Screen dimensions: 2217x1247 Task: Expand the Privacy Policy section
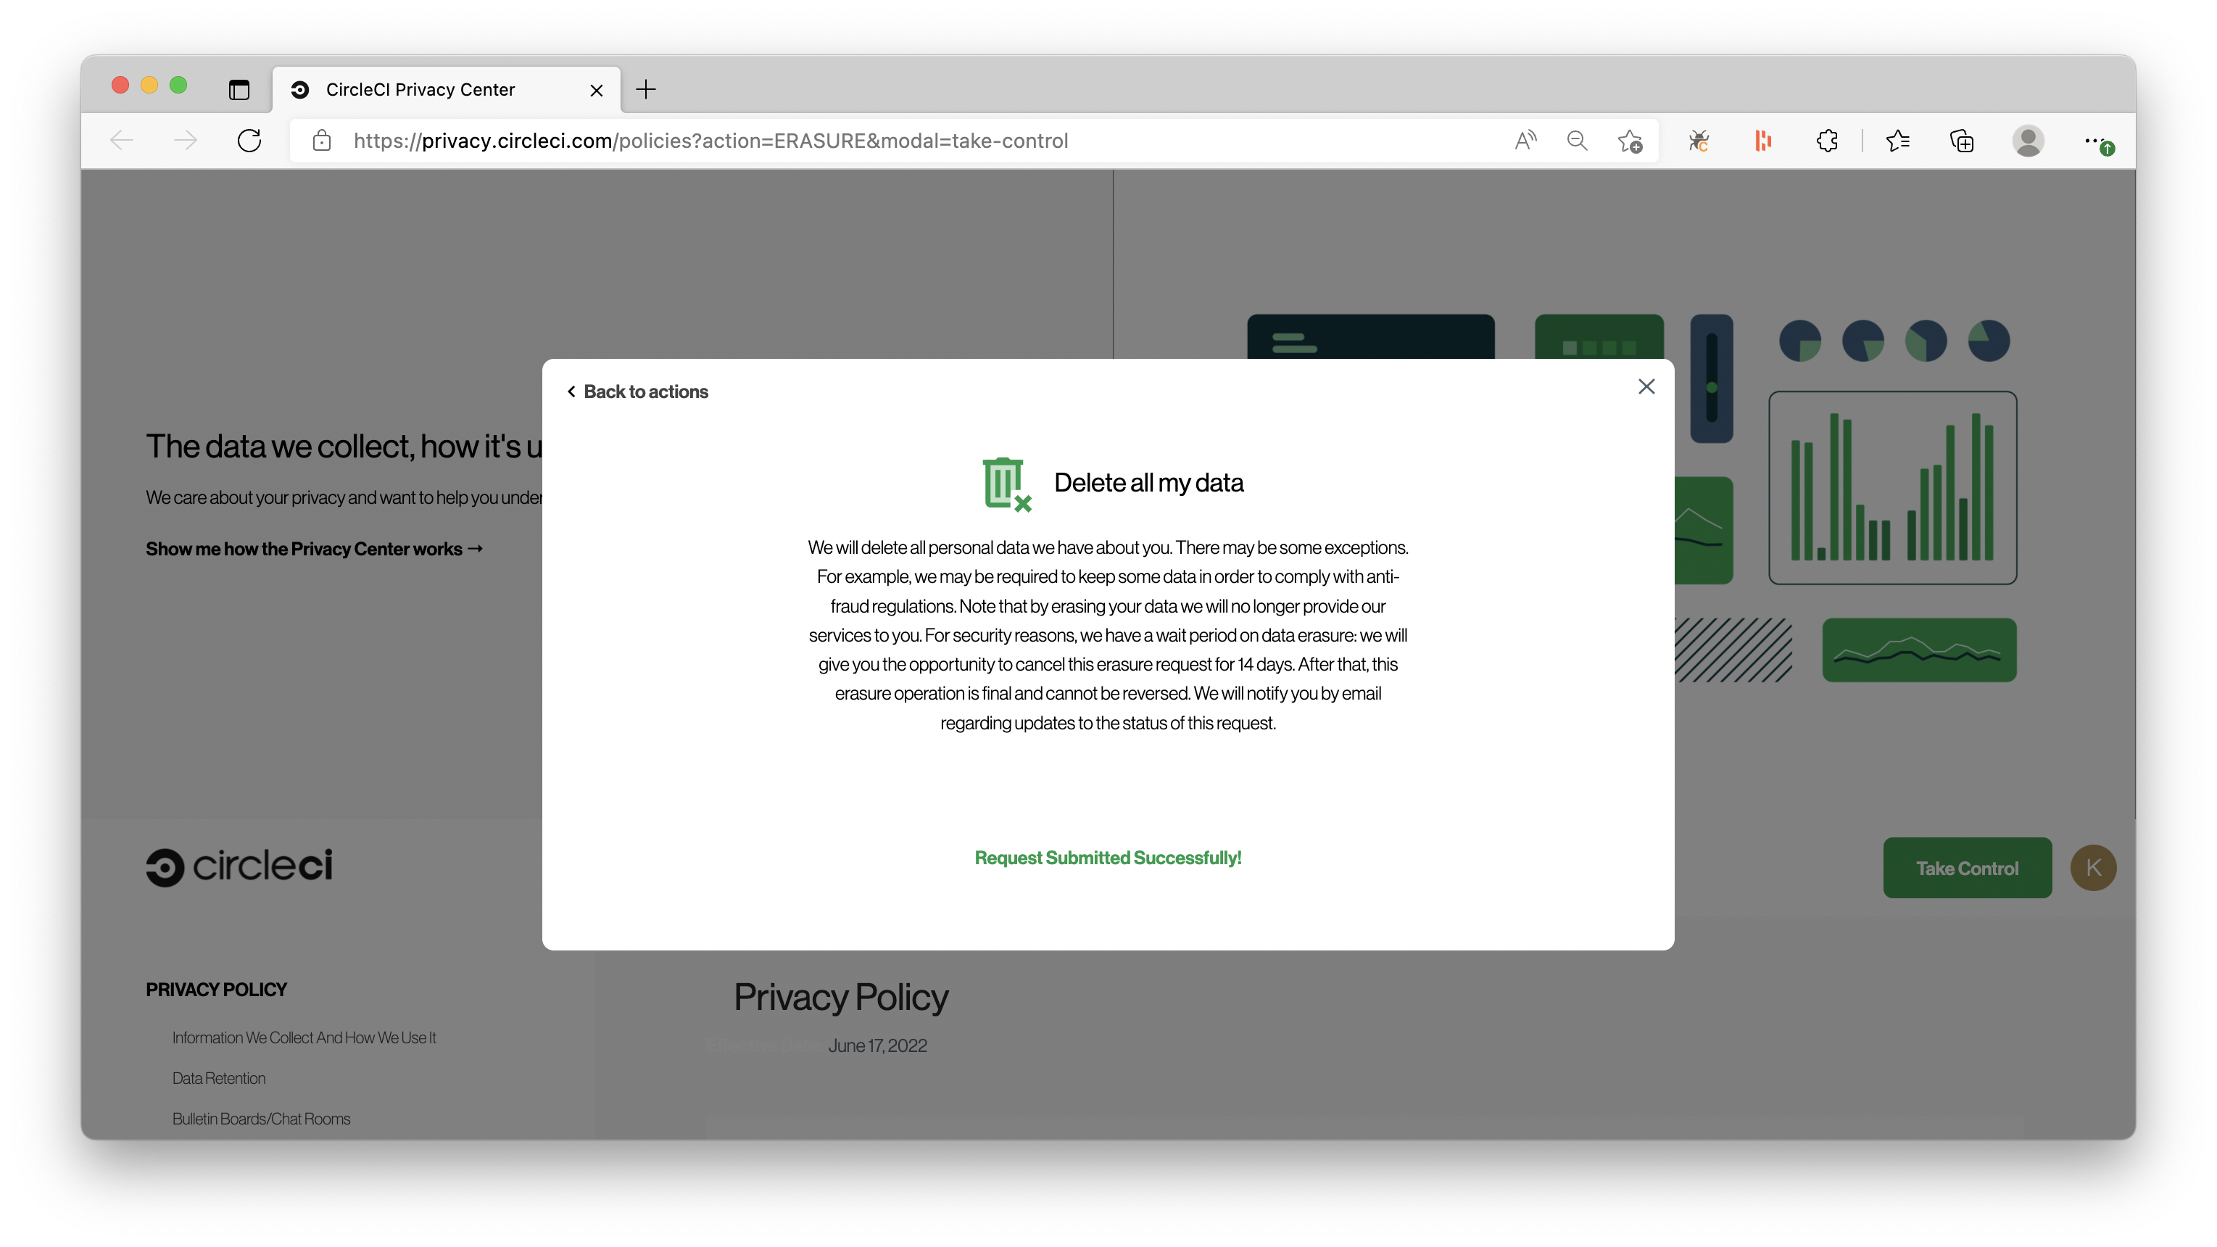215,990
